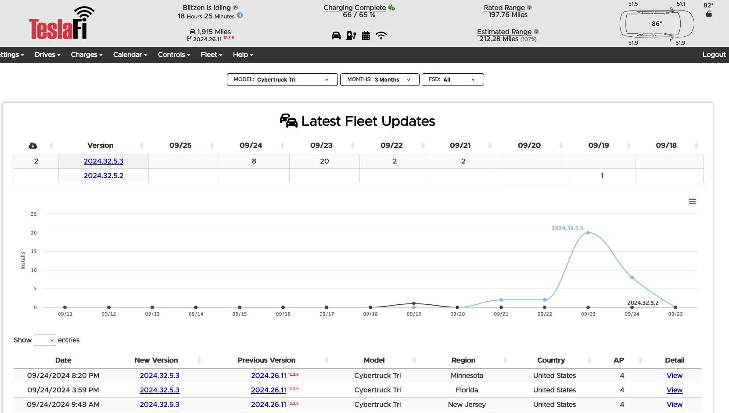Open the MONTHS 3 Months dropdown

point(380,79)
